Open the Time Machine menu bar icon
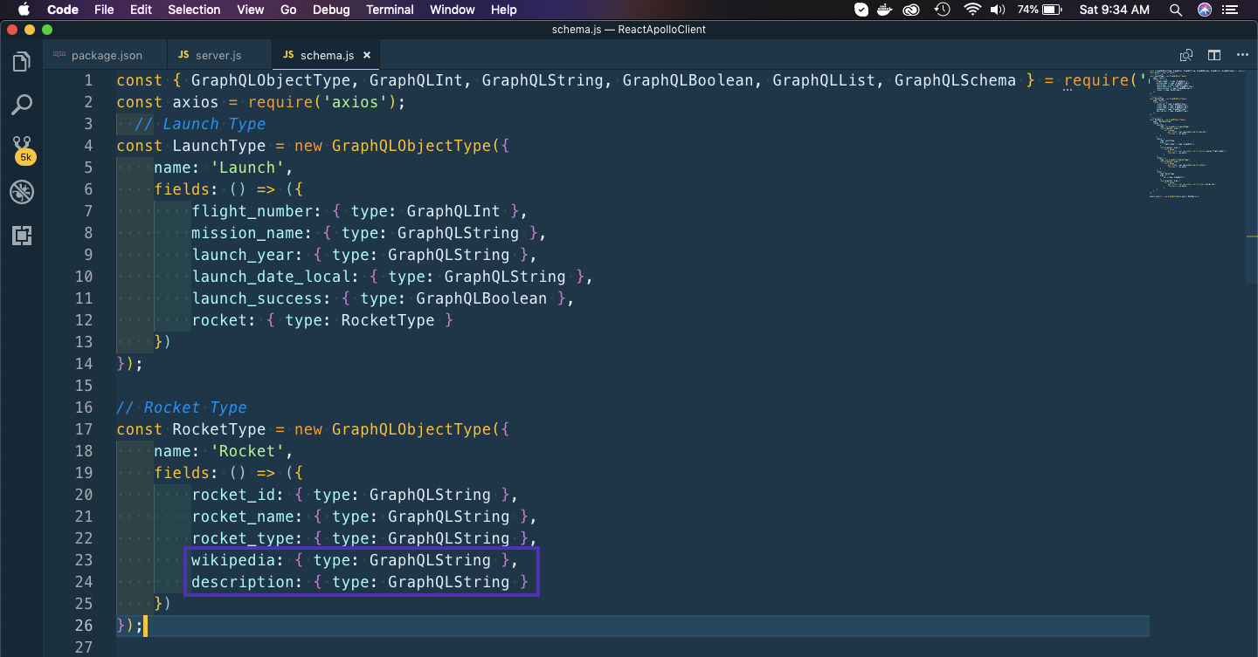 point(942,10)
